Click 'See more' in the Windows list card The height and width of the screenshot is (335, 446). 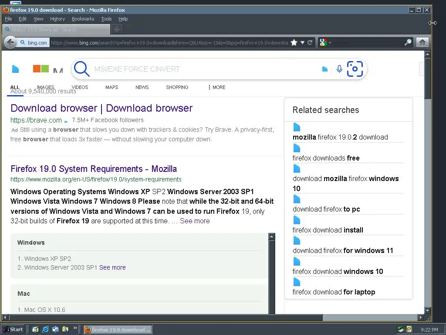pyautogui.click(x=112, y=267)
